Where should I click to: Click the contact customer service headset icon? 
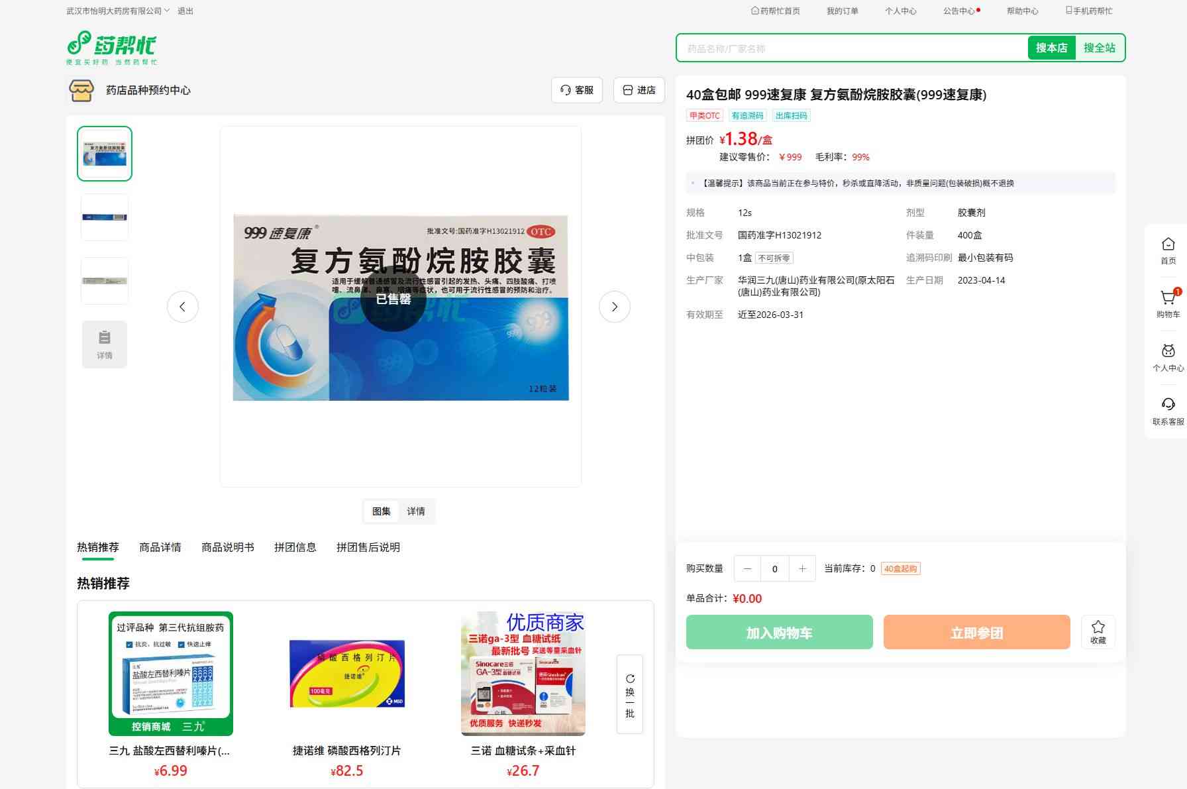tap(1168, 405)
